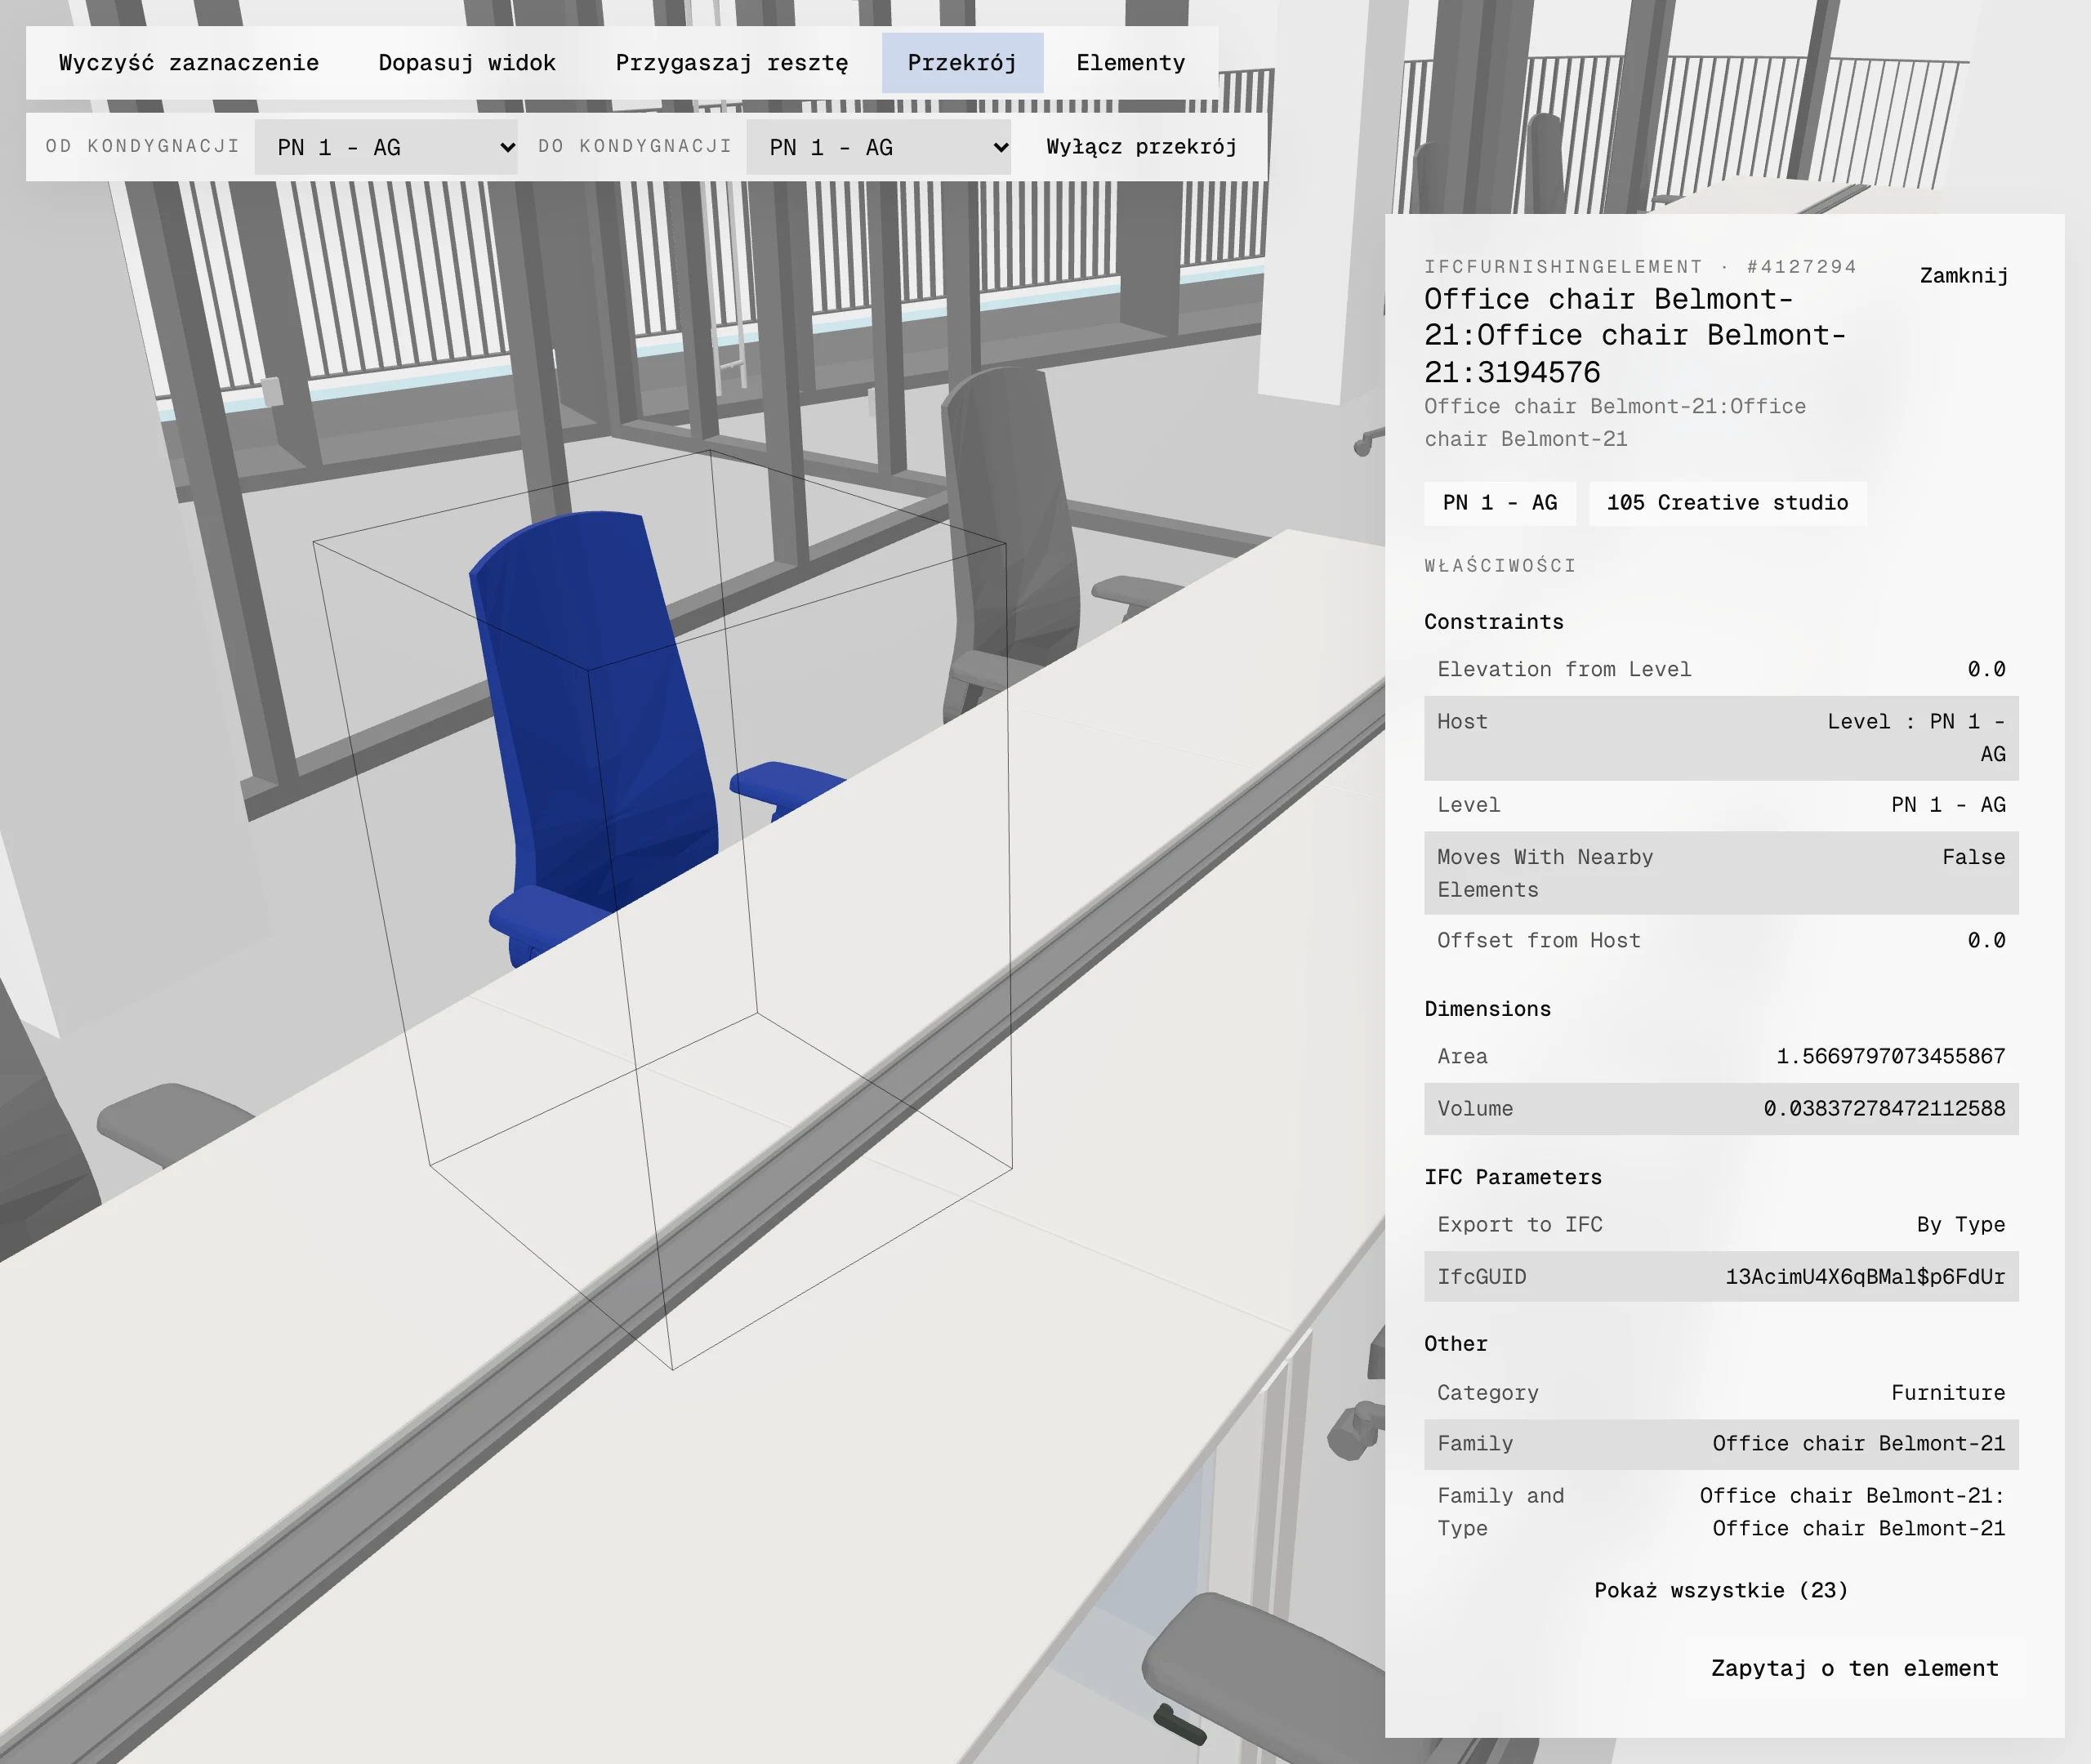Click the Area value 1.5669797073455867

(x=1890, y=1057)
